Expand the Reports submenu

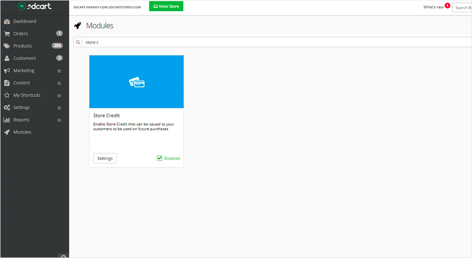coord(59,120)
